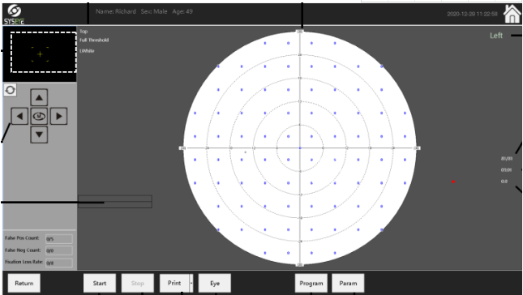This screenshot has height=295, width=523.
Task: Click the False Pos Count field
Action: [x=59, y=238]
